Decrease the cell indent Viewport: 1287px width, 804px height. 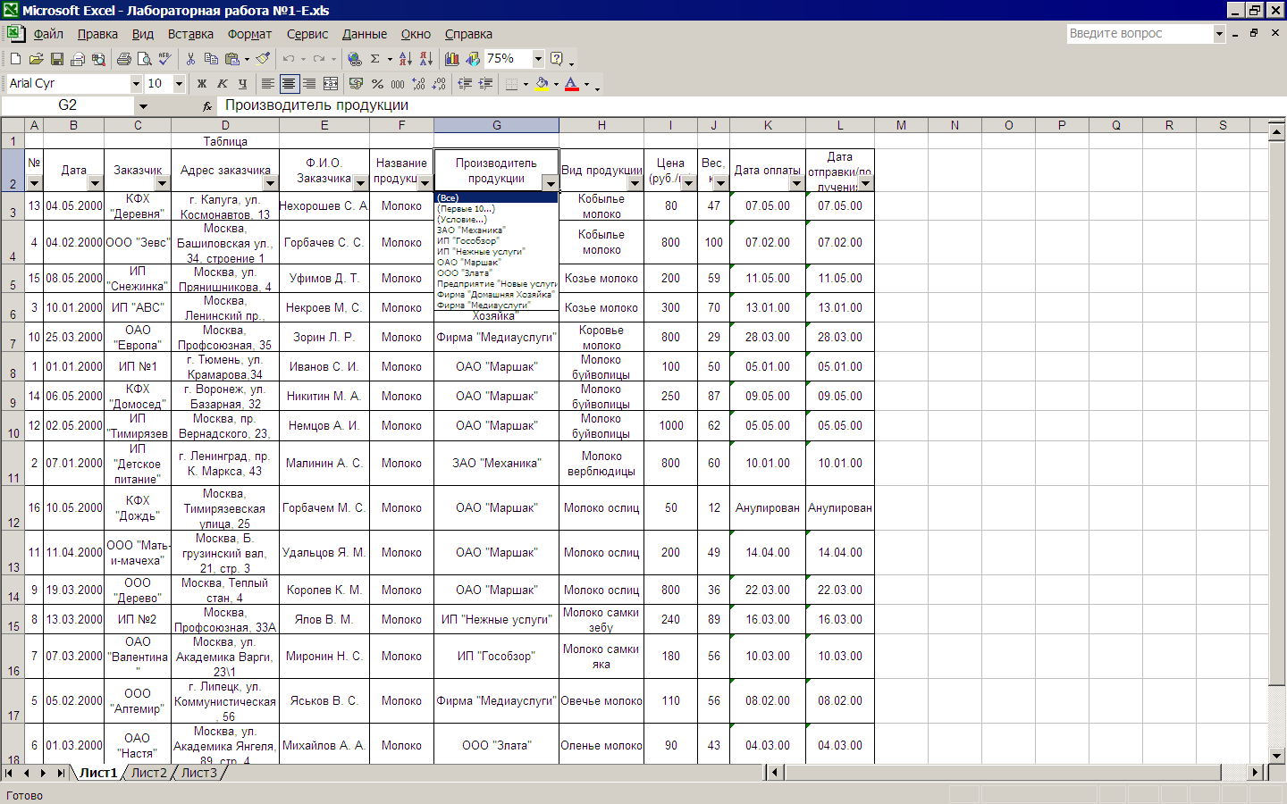coord(465,83)
